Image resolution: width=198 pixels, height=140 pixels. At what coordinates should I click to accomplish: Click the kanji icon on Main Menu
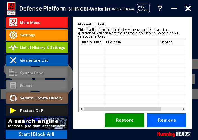(x=13, y=22)
